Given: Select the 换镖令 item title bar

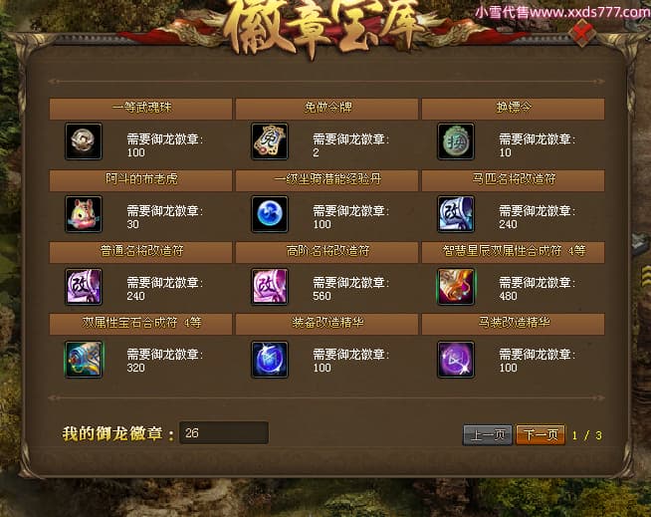Looking at the screenshot, I should 514,109.
